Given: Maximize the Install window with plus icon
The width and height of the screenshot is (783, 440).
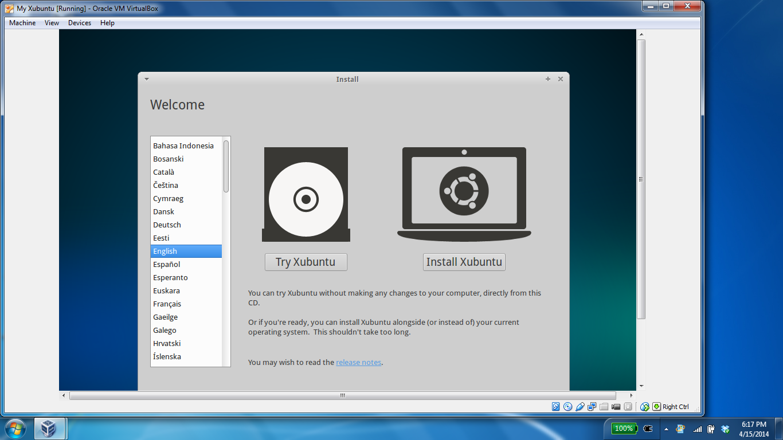Looking at the screenshot, I should click(x=548, y=79).
